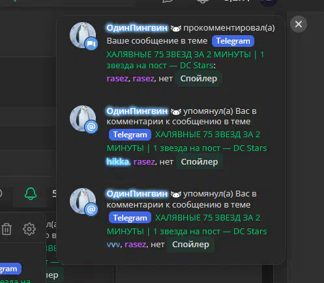Click the trash can delete icon
Viewport: 324px width, 283px height.
(7, 229)
